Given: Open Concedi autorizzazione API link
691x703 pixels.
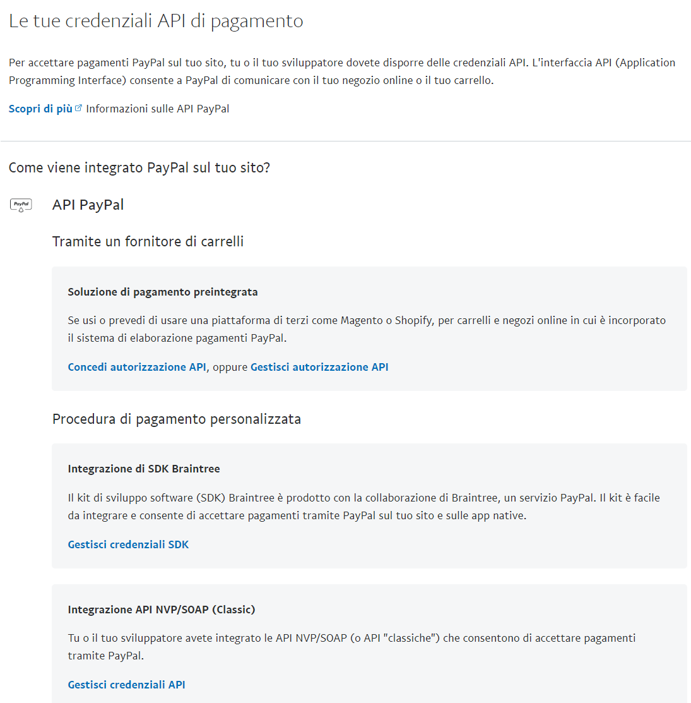Looking at the screenshot, I should coord(137,367).
